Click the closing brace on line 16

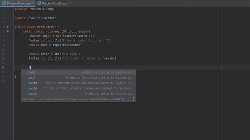pyautogui.click(x=16, y=76)
